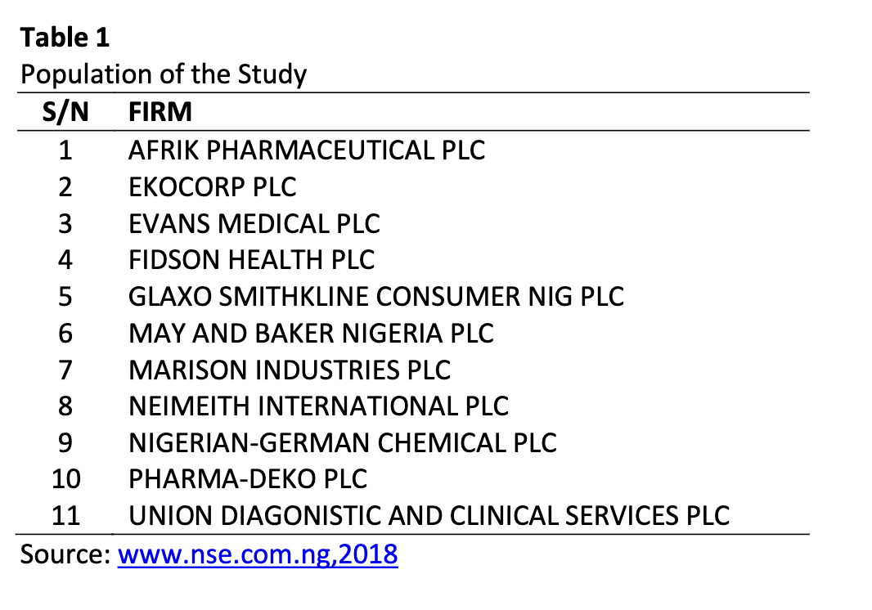Click the Population of the Study caption

(164, 74)
